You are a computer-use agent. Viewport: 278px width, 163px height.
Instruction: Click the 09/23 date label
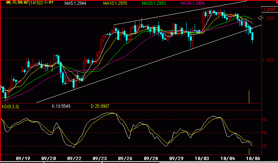(x=100, y=158)
